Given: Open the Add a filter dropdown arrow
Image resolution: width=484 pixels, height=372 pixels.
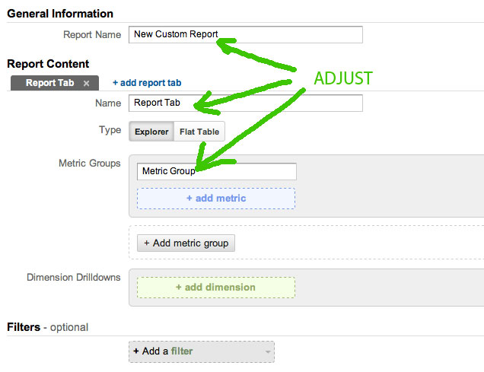Looking at the screenshot, I should (268, 351).
